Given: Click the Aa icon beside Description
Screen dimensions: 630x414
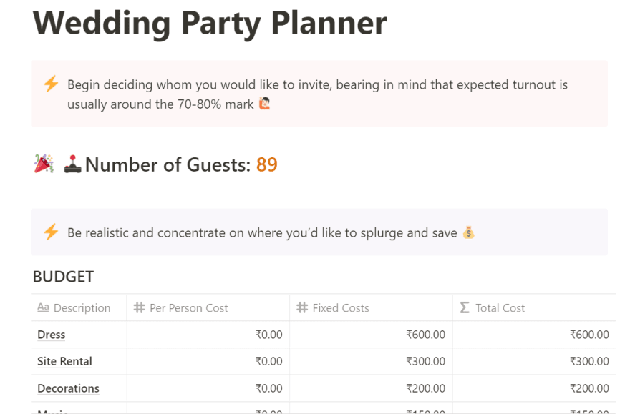Looking at the screenshot, I should (x=43, y=307).
